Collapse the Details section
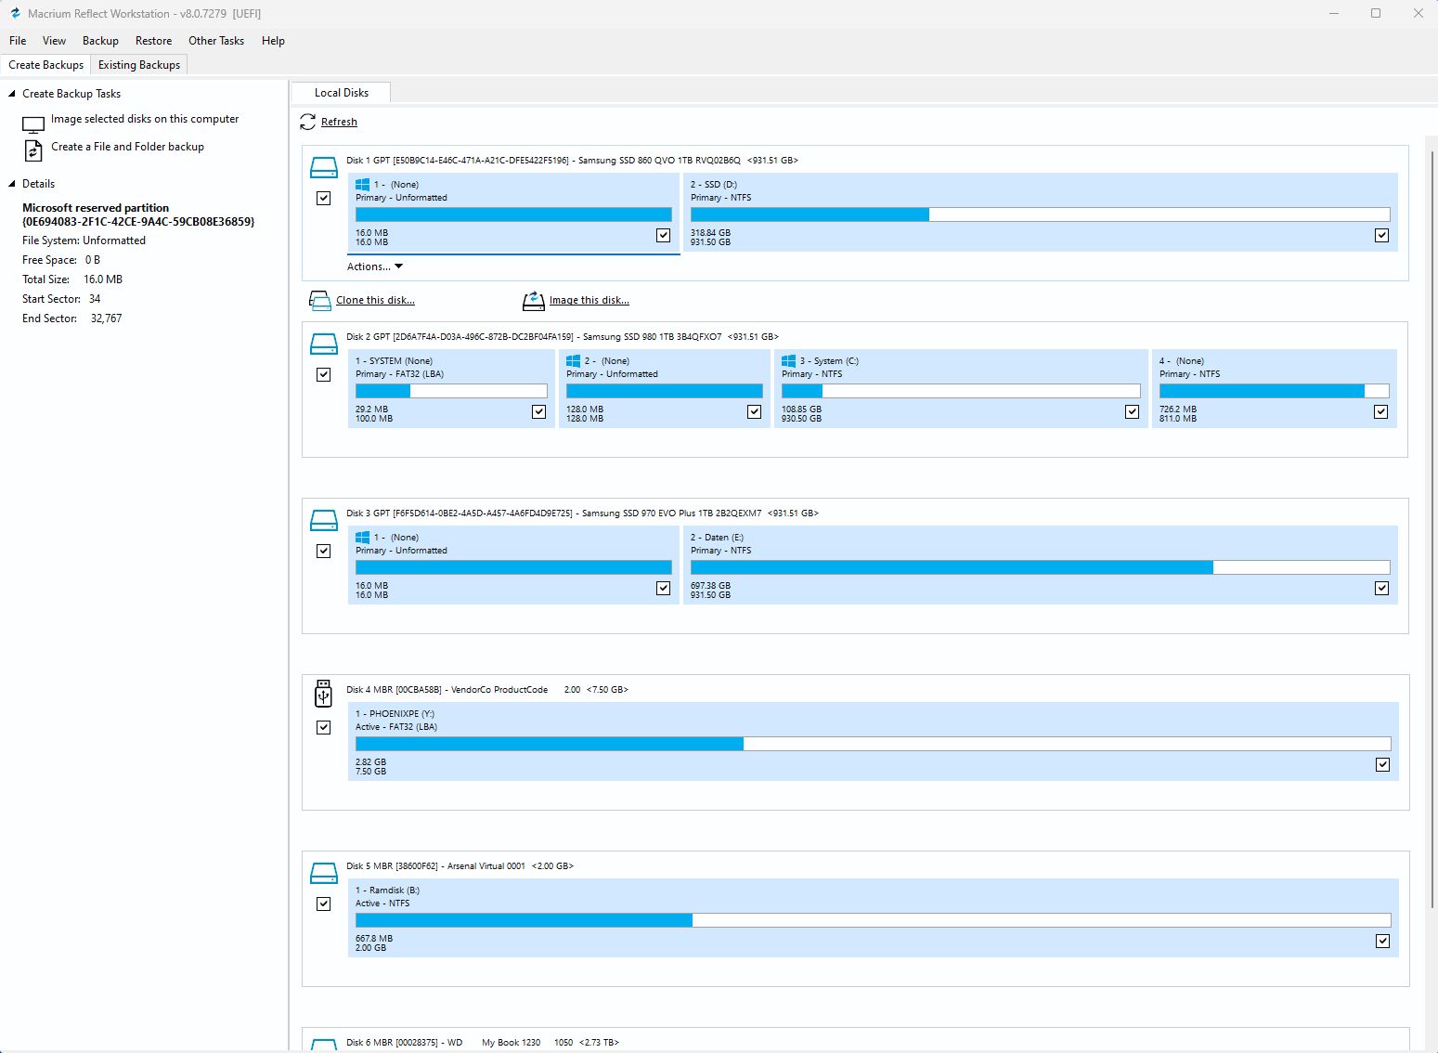This screenshot has height=1053, width=1438. [x=12, y=184]
